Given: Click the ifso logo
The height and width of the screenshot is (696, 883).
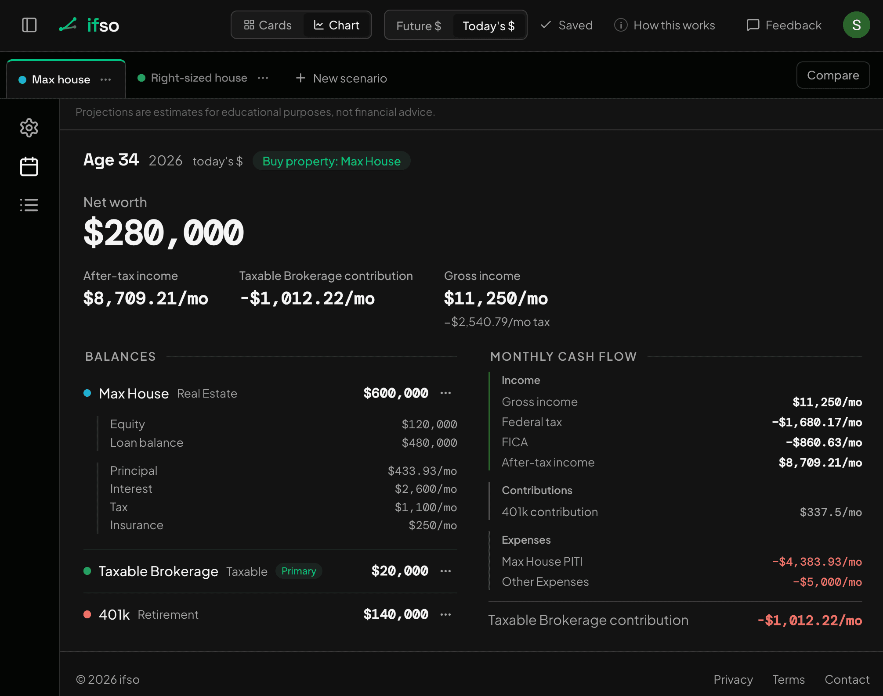Looking at the screenshot, I should [x=89, y=25].
